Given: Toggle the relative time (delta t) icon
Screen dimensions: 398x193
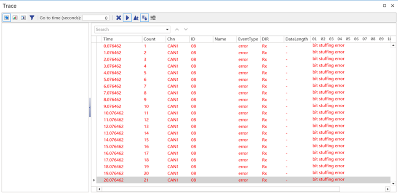Looking at the screenshot, I should [136, 18].
